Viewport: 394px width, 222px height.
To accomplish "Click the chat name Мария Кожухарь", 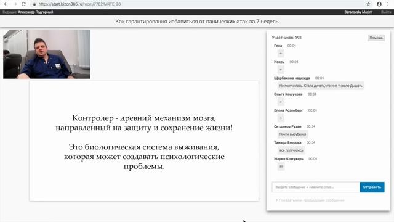I will coord(289,159).
